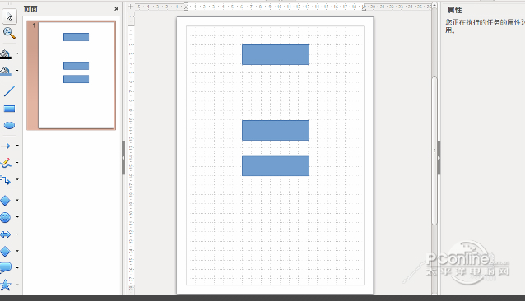Open Line Color dropdown arrow

click(x=17, y=53)
